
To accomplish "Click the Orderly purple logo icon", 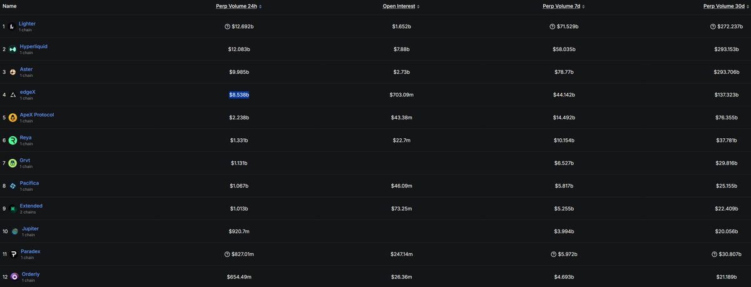I will pos(14,276).
